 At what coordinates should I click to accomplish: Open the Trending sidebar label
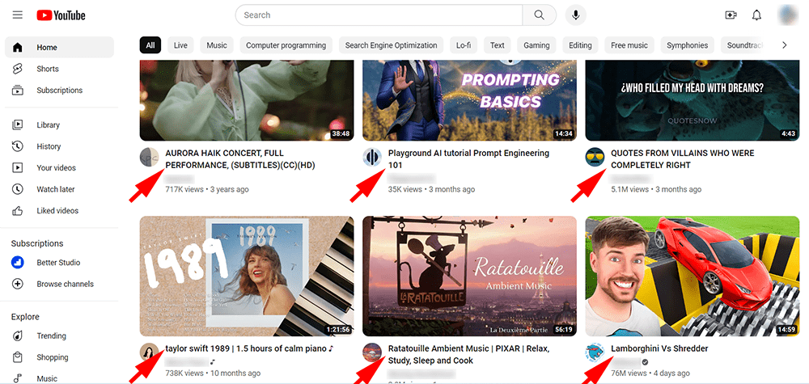(51, 336)
